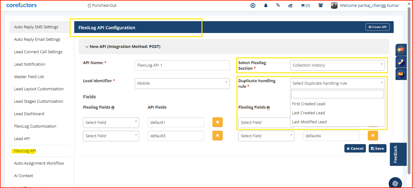
Task: Click the default3 API field input
Action: pyautogui.click(x=176, y=136)
